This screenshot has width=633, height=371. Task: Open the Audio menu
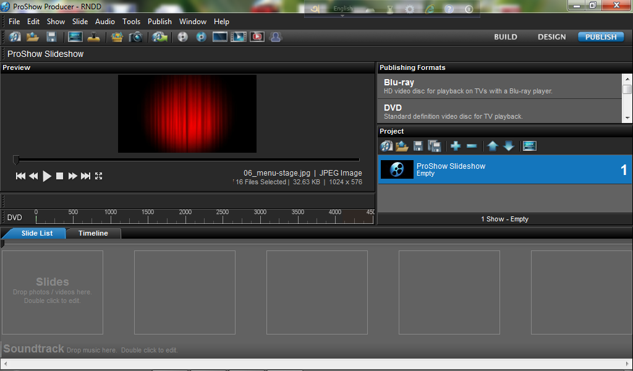coord(105,22)
